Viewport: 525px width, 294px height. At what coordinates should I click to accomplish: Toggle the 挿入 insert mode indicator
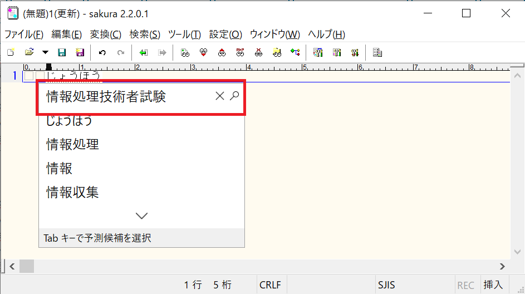[493, 285]
